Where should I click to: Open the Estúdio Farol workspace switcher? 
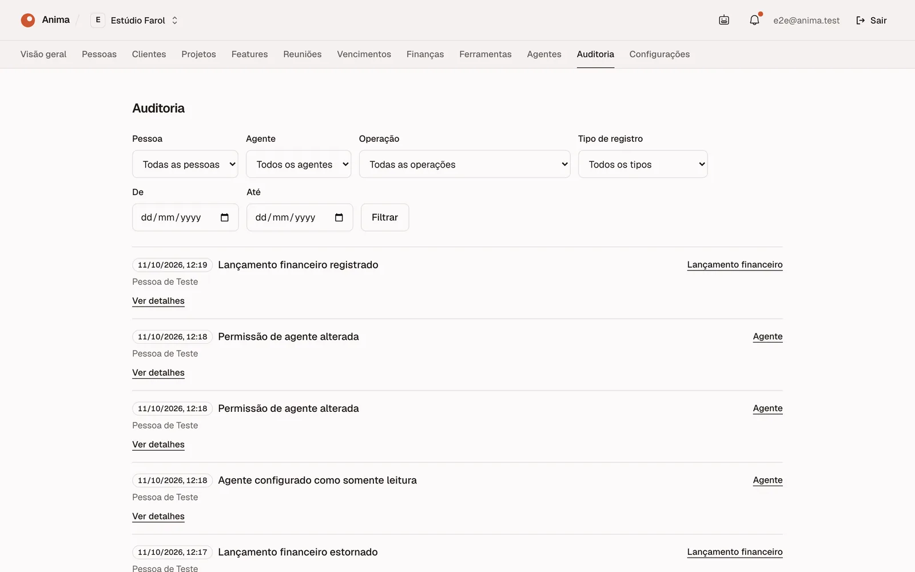[x=134, y=20]
